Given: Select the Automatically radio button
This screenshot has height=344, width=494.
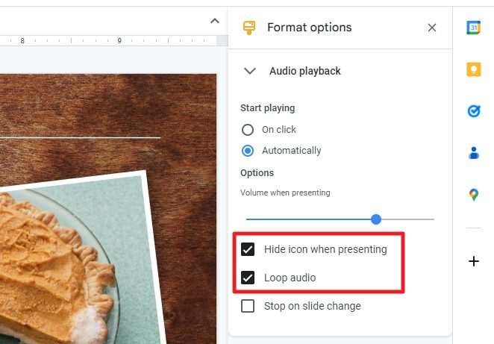Looking at the screenshot, I should 248,151.
